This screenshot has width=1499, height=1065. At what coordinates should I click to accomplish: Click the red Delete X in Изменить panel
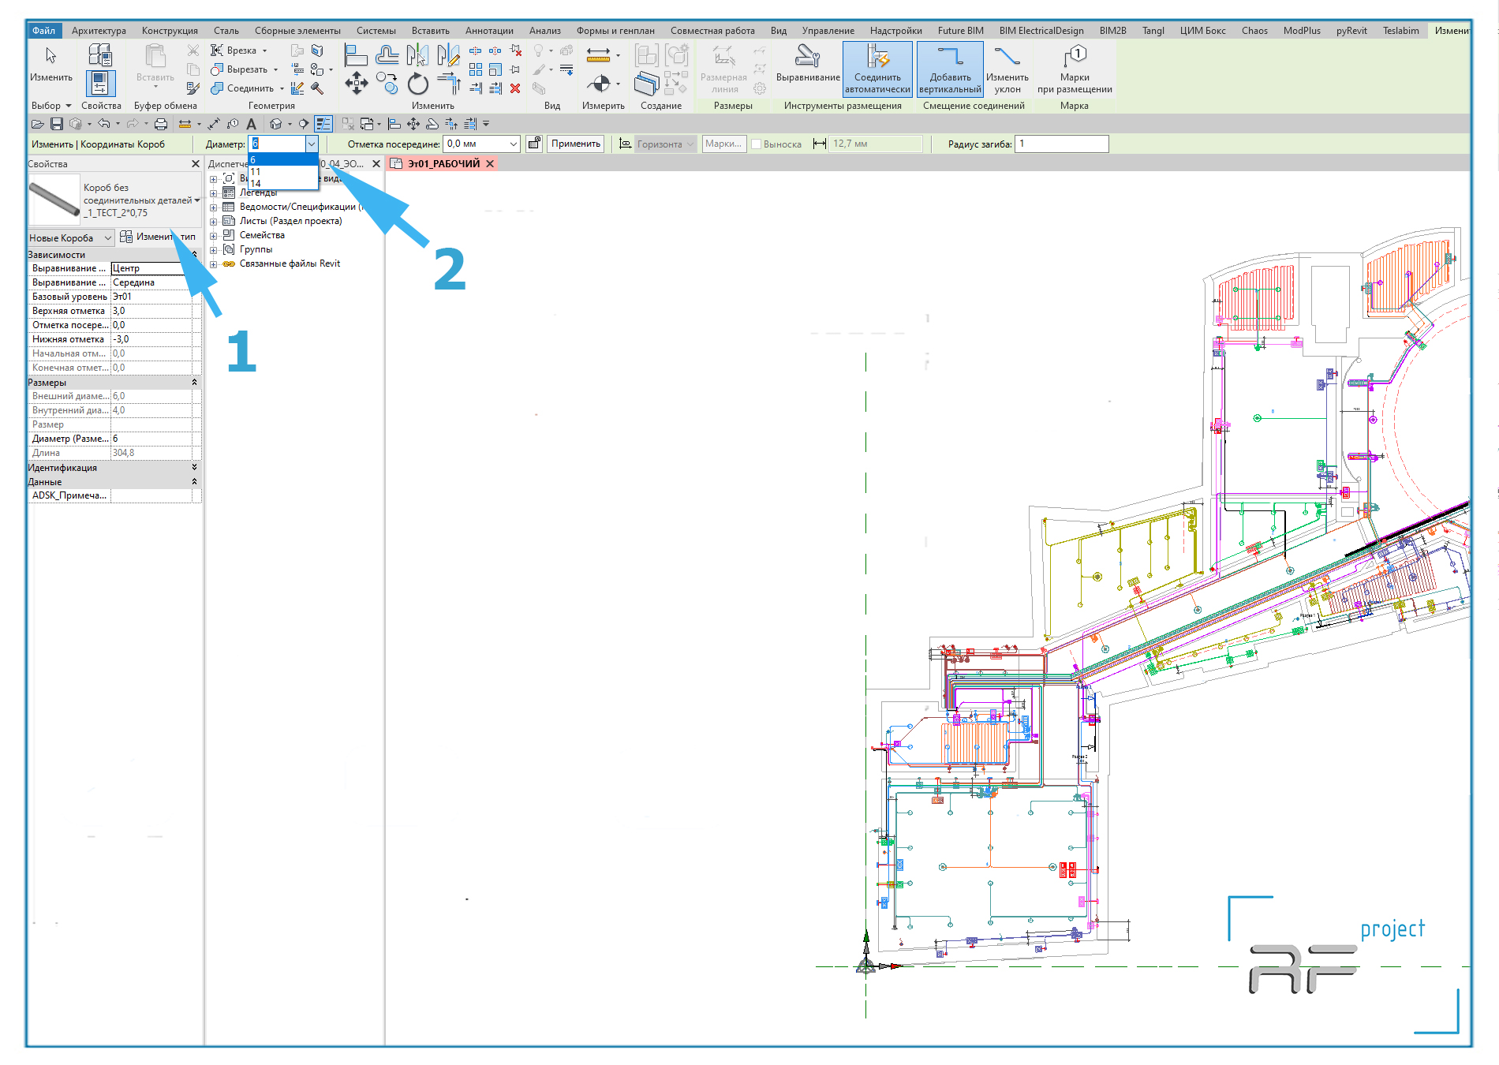[515, 88]
